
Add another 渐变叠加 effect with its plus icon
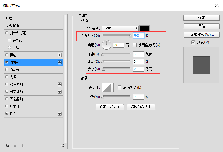[x=60, y=92]
